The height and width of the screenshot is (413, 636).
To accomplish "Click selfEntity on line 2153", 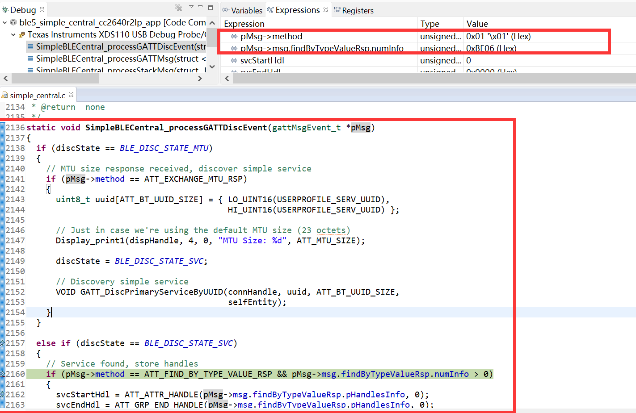I will pyautogui.click(x=253, y=302).
